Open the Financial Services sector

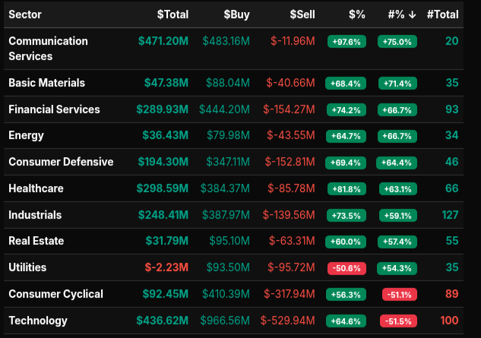(x=54, y=109)
